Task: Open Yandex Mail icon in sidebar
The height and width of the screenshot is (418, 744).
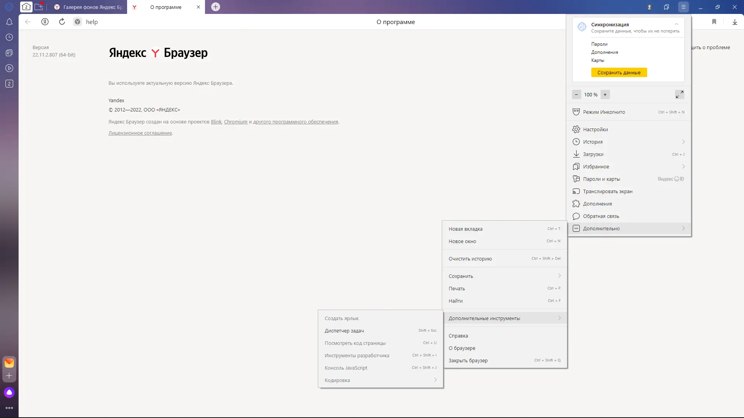Action: click(9, 363)
